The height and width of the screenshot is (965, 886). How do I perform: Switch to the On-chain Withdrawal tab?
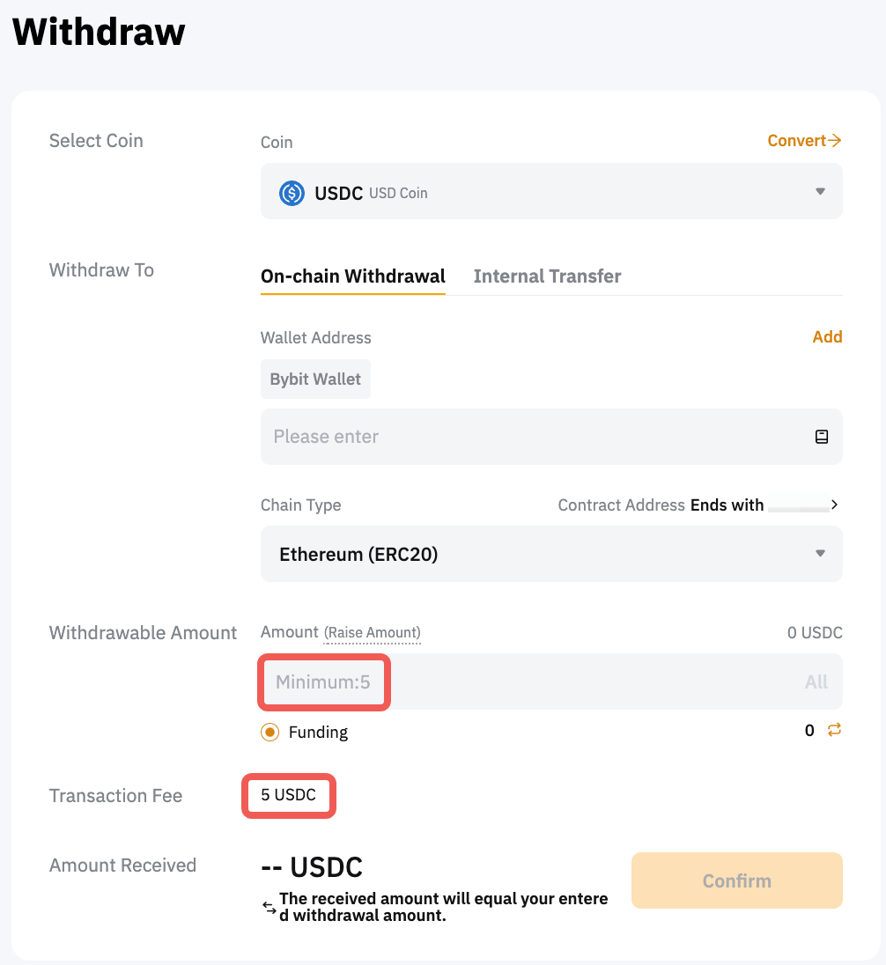[x=352, y=276]
